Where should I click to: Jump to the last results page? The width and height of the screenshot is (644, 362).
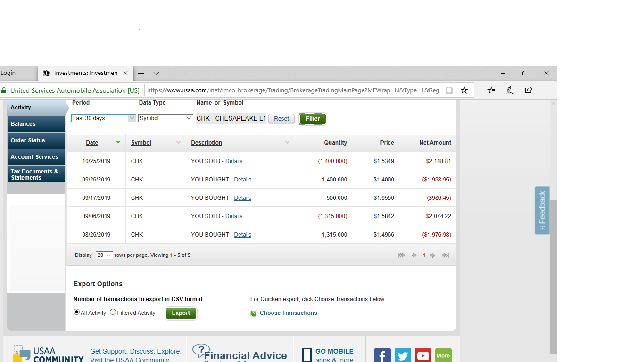coord(445,255)
